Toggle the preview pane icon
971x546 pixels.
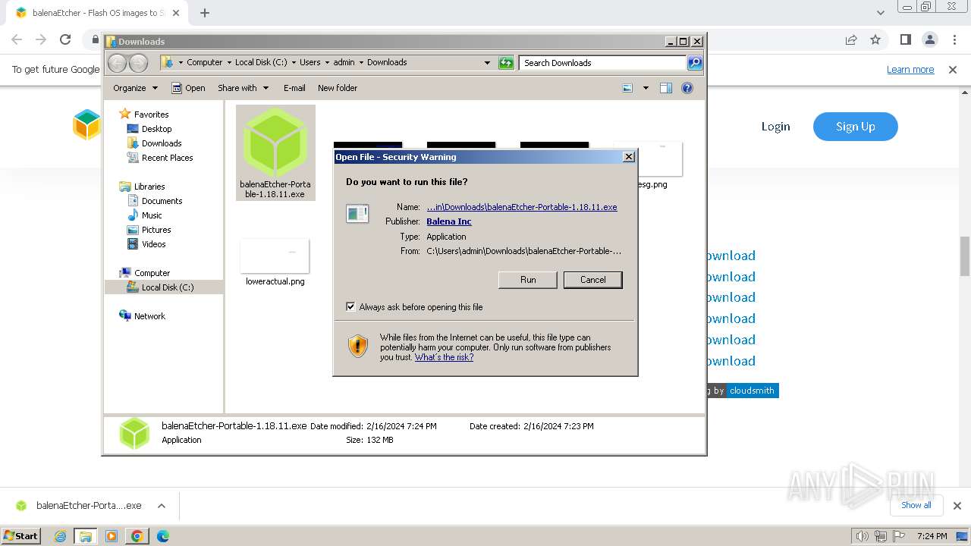point(666,88)
